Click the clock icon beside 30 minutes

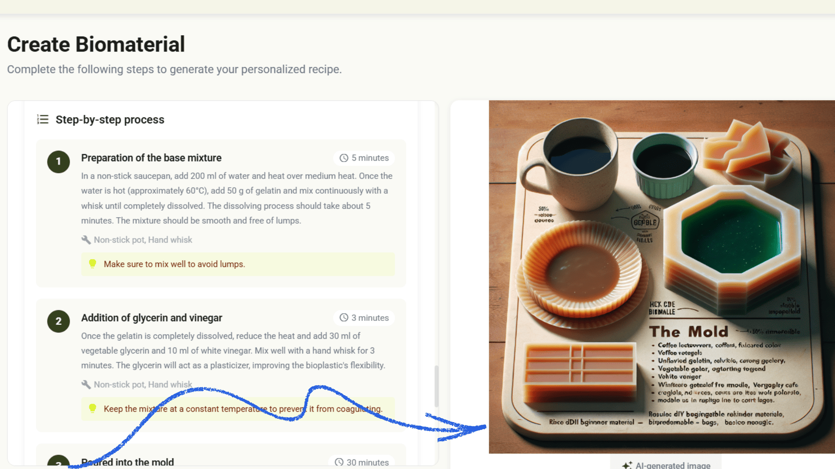click(x=339, y=462)
